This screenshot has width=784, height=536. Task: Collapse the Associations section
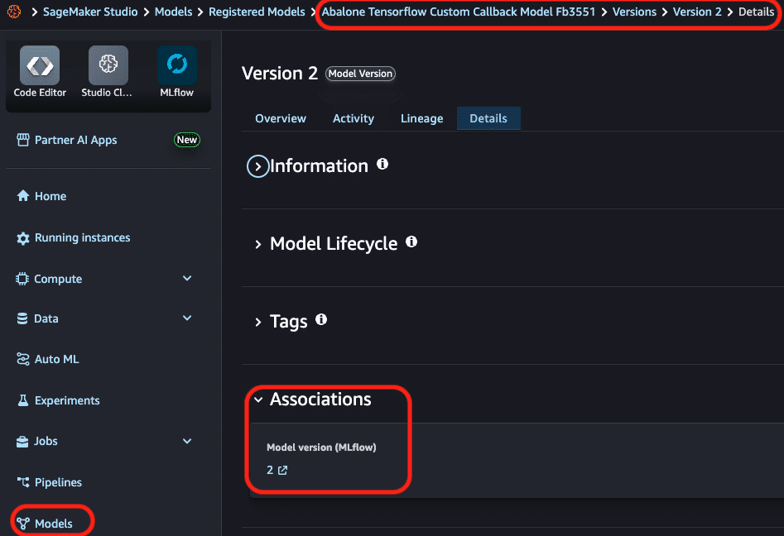point(259,399)
